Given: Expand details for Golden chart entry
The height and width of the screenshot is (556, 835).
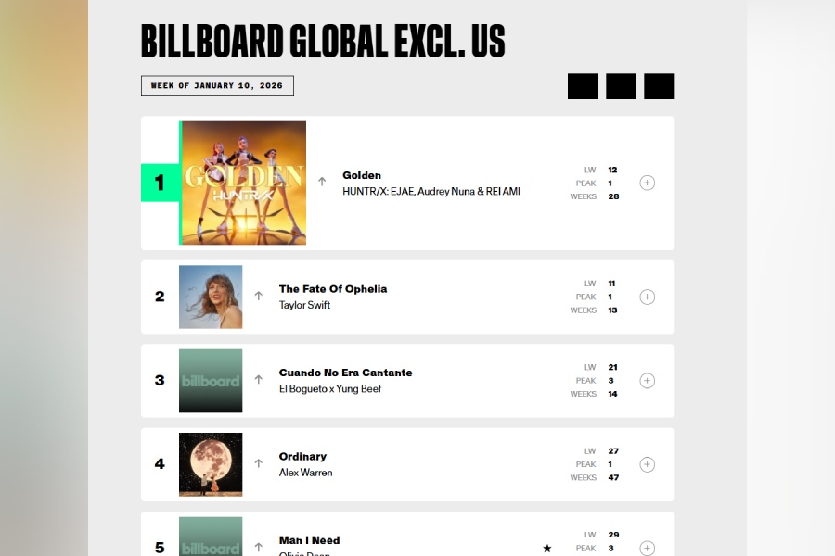Looking at the screenshot, I should point(648,183).
